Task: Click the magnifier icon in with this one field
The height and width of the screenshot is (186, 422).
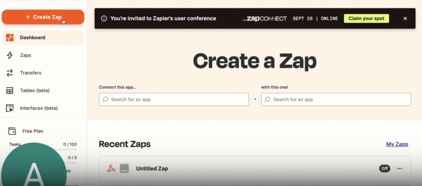Action: click(x=267, y=100)
